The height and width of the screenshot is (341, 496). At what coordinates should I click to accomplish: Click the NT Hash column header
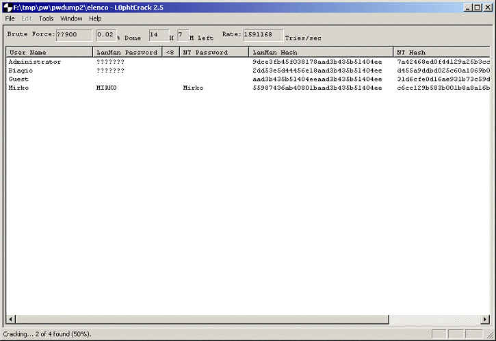441,52
